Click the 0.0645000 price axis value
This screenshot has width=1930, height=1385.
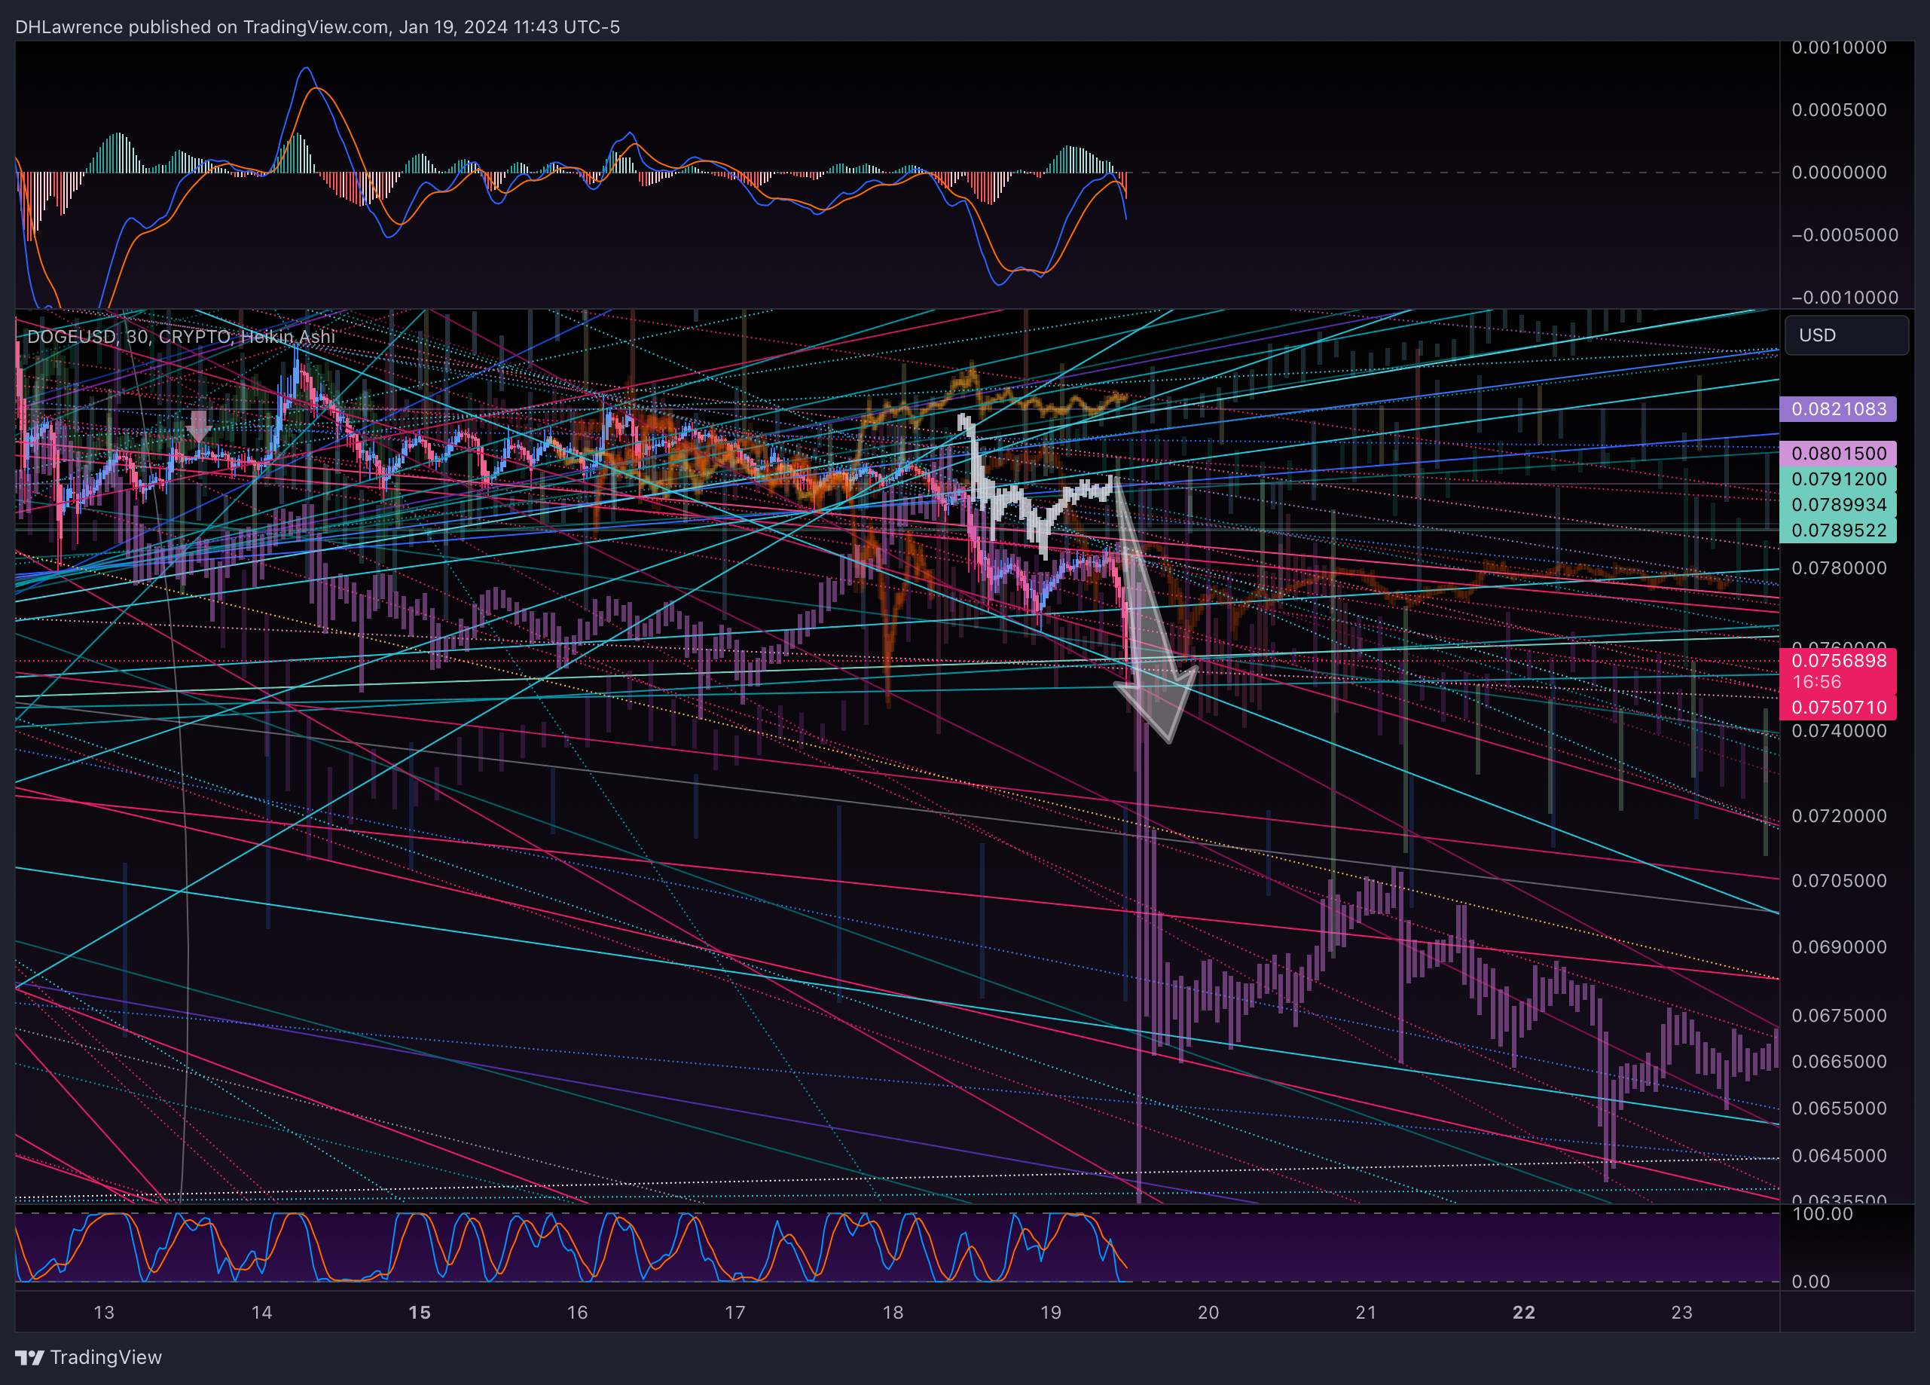pyautogui.click(x=1839, y=1155)
